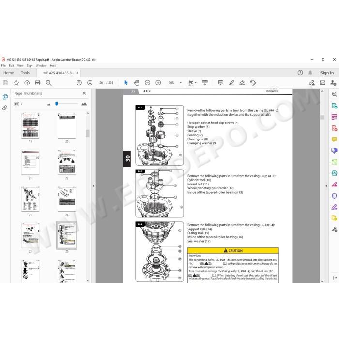Open the zoom level dropdown
Screen dimensions: 339x339
point(181,83)
